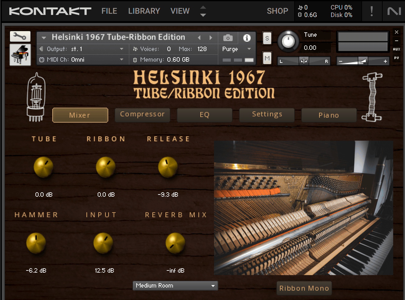Screen dimensions: 405x300
Task: Click the exclamation warning icon
Action: pos(371,11)
